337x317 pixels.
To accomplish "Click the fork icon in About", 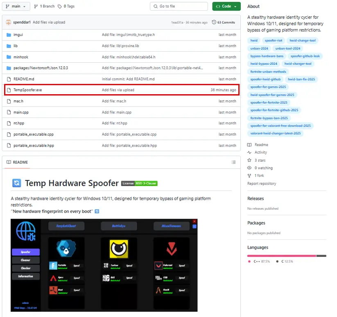I will pos(249,176).
